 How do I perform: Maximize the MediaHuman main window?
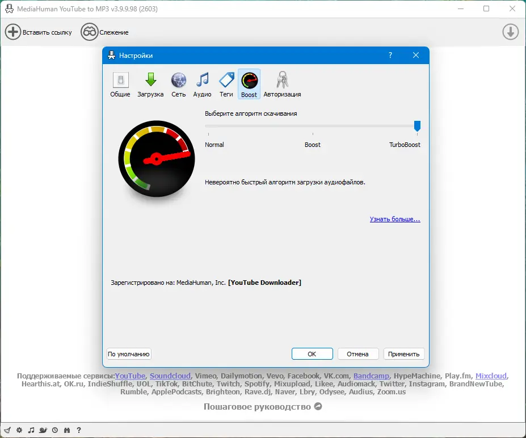pyautogui.click(x=486, y=9)
